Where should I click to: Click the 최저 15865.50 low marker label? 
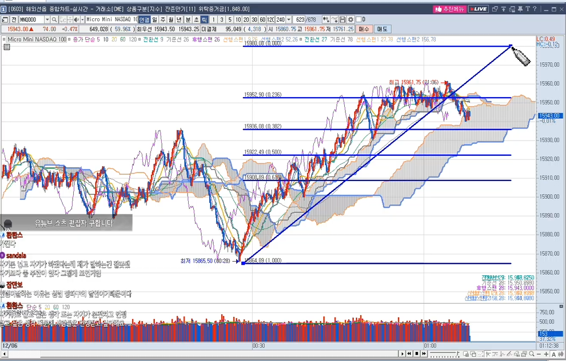pos(205,260)
